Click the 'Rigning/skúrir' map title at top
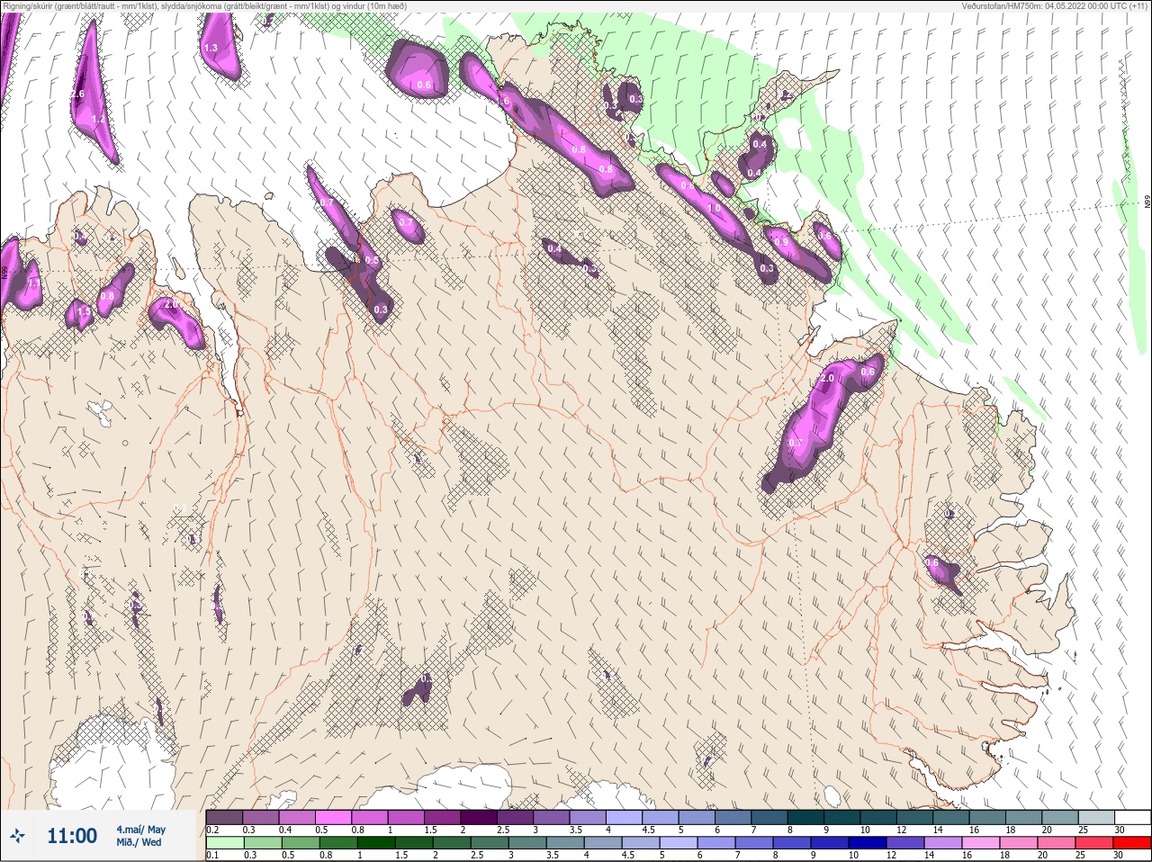This screenshot has height=862, width=1152. click(x=204, y=5)
